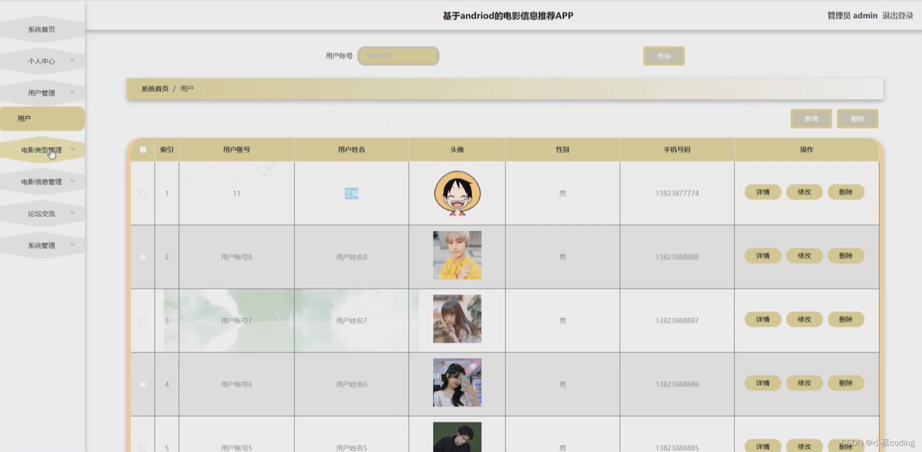Image resolution: width=922 pixels, height=452 pixels.
Task: Open the 电影类型管理 sidebar menu
Action: coord(41,150)
